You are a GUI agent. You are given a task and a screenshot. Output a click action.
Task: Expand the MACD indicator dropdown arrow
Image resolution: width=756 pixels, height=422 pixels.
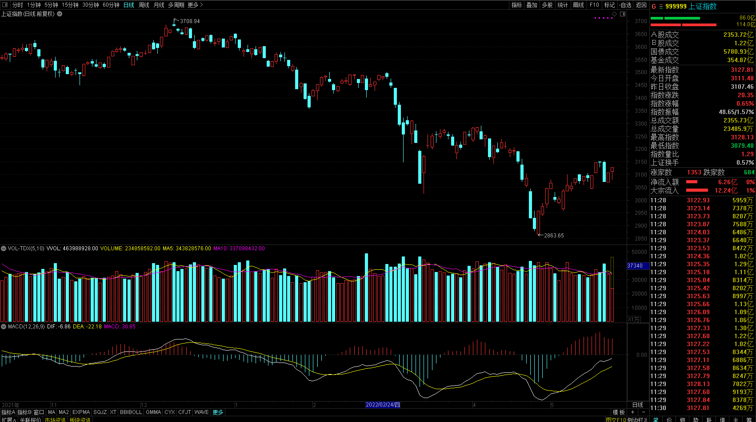(x=4, y=327)
